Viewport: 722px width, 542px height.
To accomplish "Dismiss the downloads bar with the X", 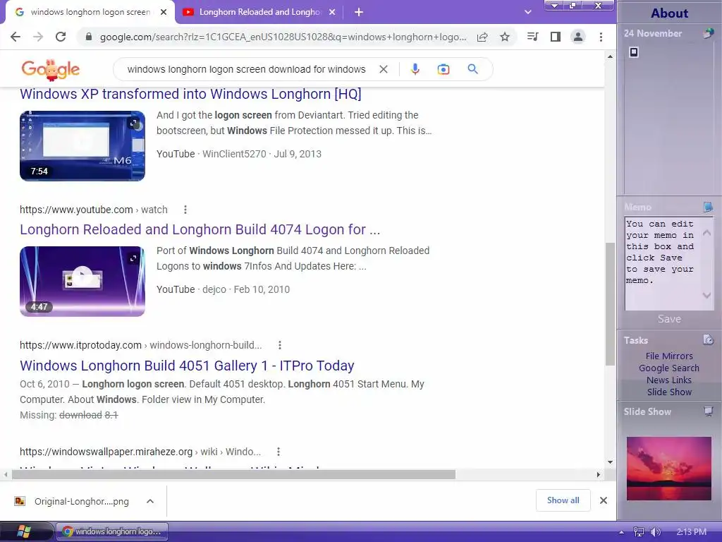I will (604, 500).
